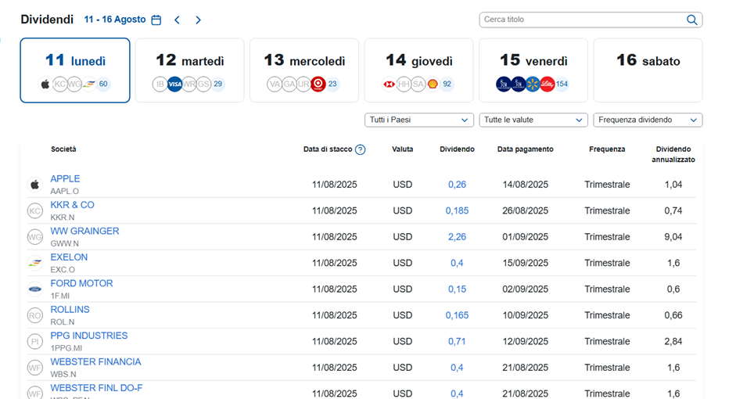The width and height of the screenshot is (754, 399).
Task: Open the WW GRAINGER company link
Action: point(84,232)
